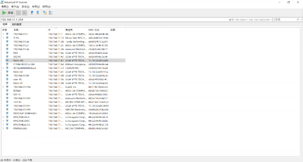Viewport: 303px width, 162px height.
Task: Click the device icon of the QQ-PC row
Action: tap(7, 57)
